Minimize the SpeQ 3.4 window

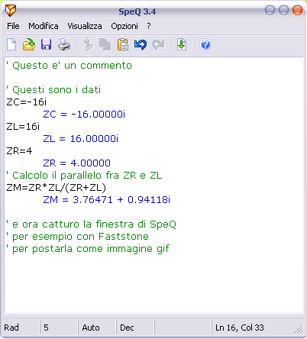[x=270, y=11]
